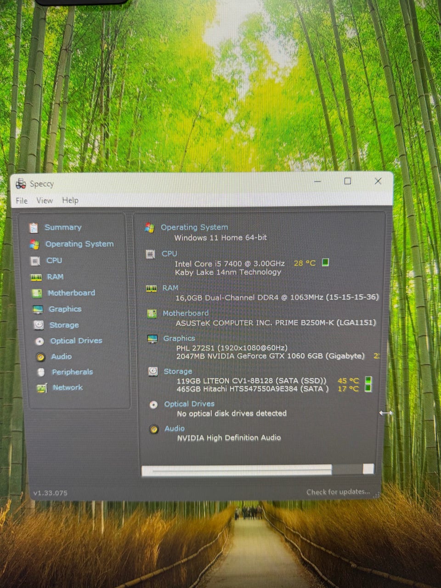Image resolution: width=441 pixels, height=588 pixels.
Task: Go to RAM in the sidebar
Action: click(x=55, y=277)
